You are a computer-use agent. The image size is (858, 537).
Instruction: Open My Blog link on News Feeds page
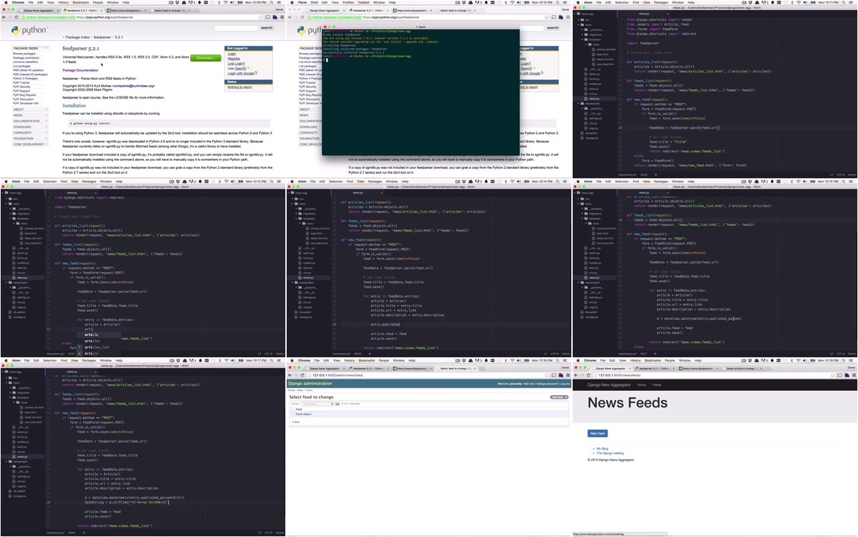(x=602, y=449)
